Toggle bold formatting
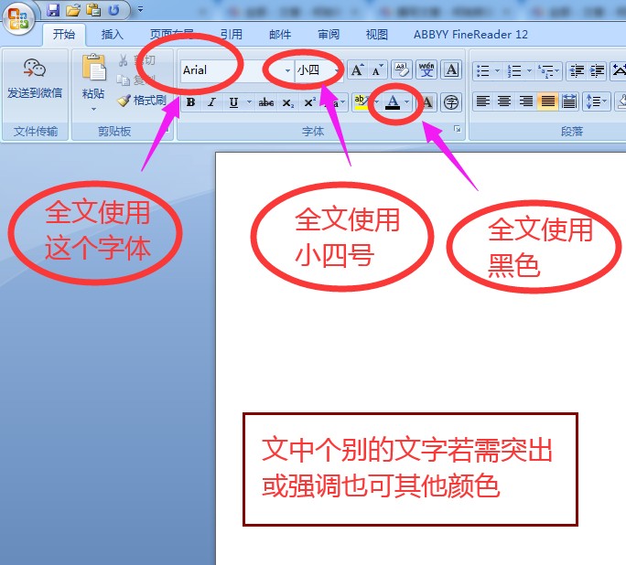 [x=191, y=102]
